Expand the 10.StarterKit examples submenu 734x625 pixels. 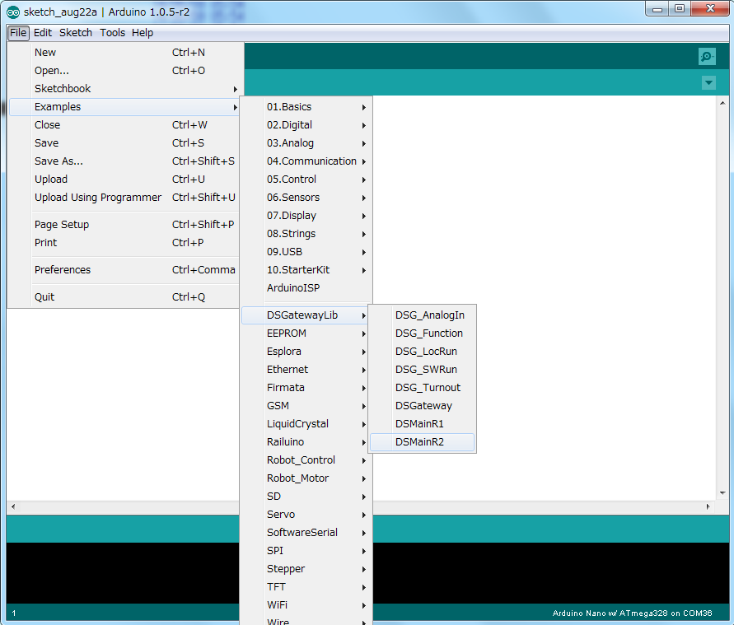[x=306, y=270]
